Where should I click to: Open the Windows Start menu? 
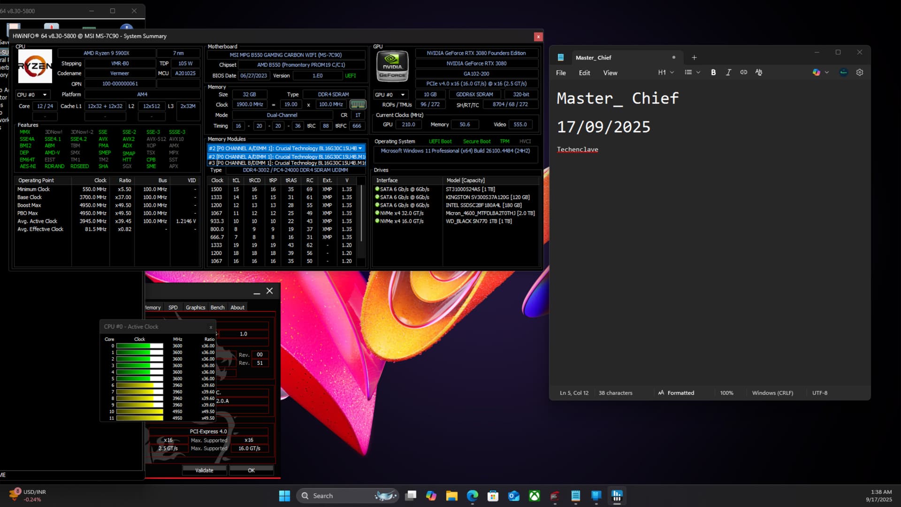[284, 496]
